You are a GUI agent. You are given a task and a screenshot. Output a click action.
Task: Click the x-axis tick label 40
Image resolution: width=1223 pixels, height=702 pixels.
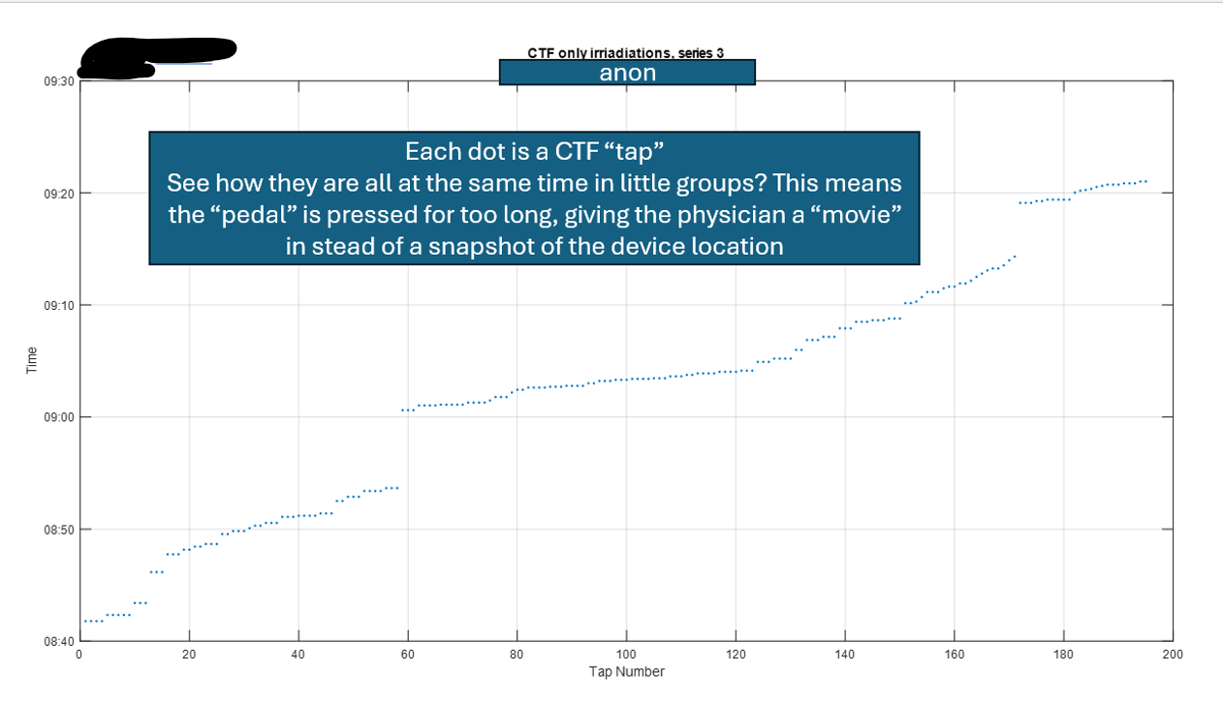point(298,655)
